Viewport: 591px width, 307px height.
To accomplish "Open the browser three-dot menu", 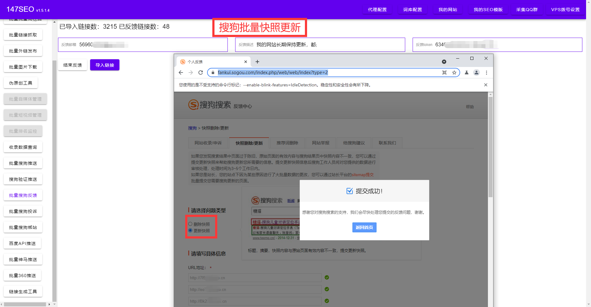I will [x=486, y=73].
